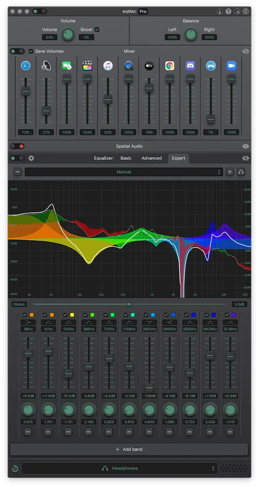Click the plus icon to save preset
The height and width of the screenshot is (487, 259).
pyautogui.click(x=229, y=172)
